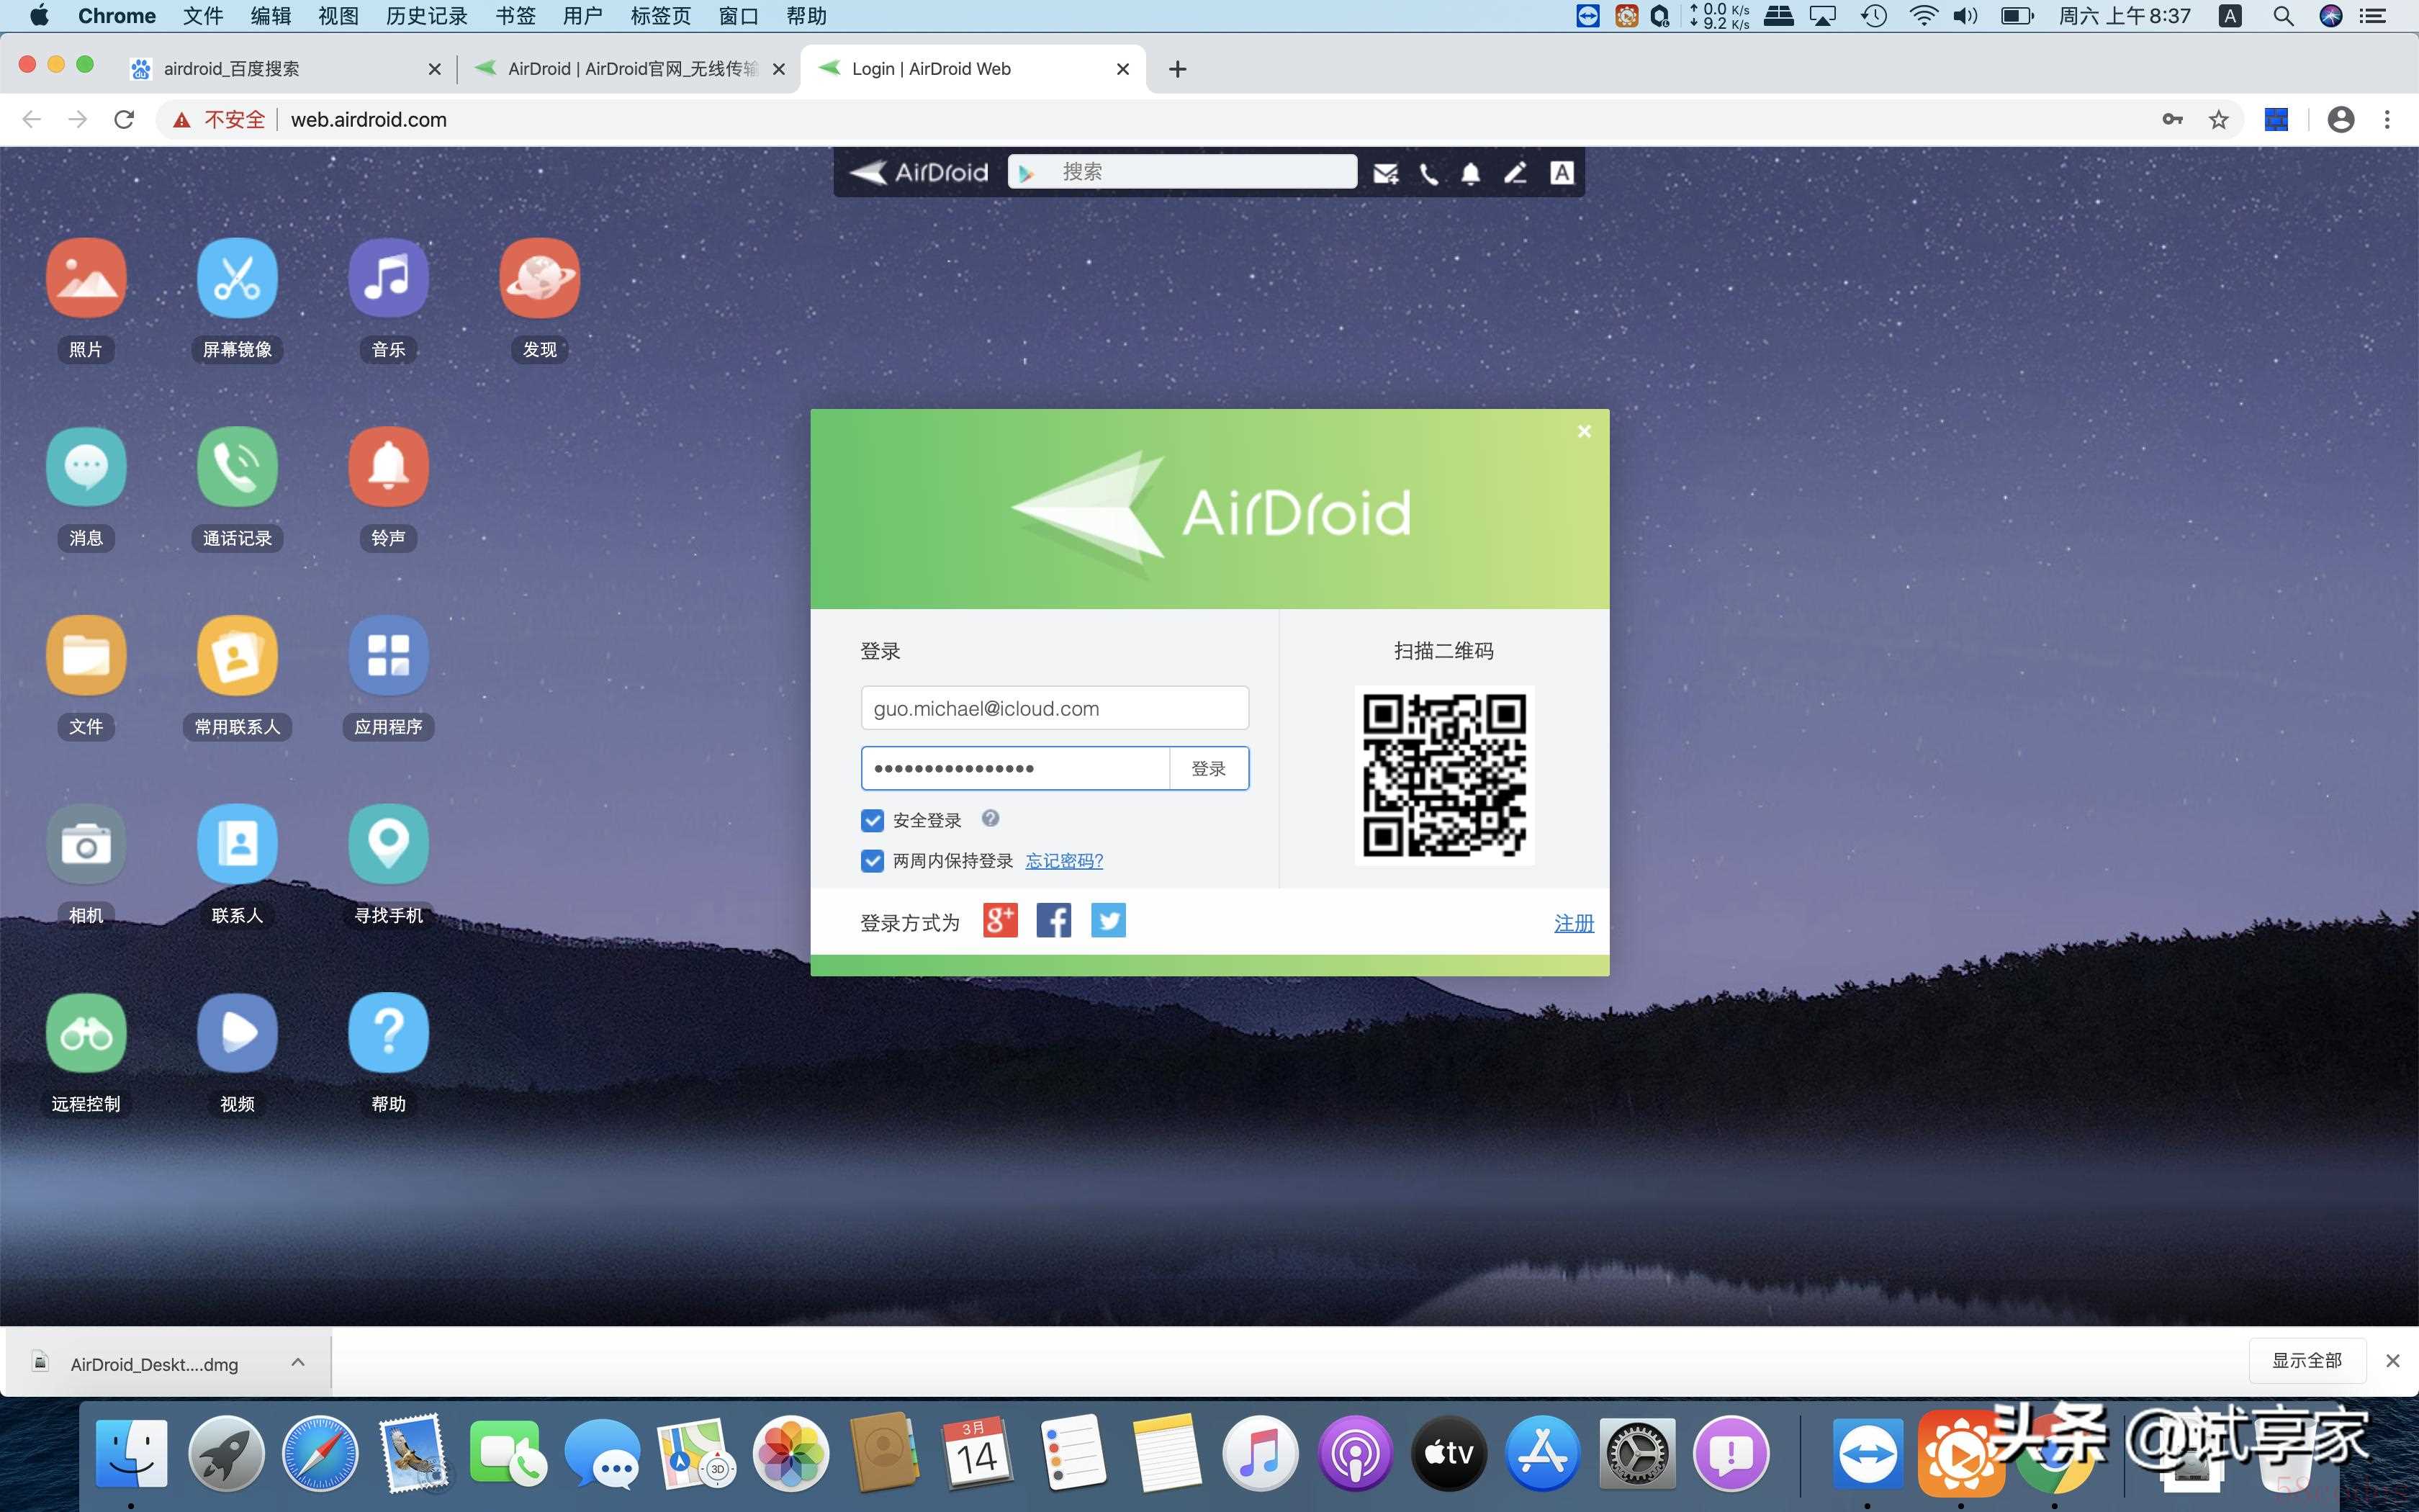Expand the AirDroid_Deskt....dmg download options arrow
Image resolution: width=2419 pixels, height=1512 pixels.
coord(298,1362)
